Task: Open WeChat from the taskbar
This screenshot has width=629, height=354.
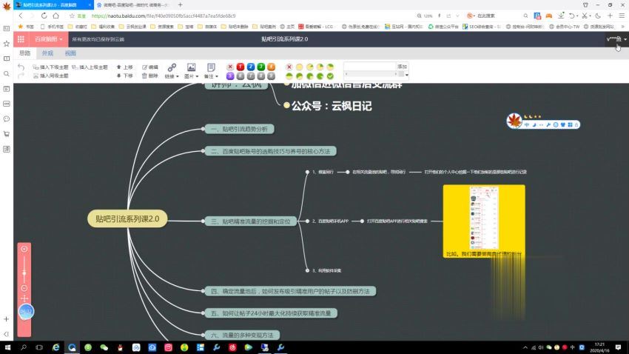Action: click(x=104, y=347)
